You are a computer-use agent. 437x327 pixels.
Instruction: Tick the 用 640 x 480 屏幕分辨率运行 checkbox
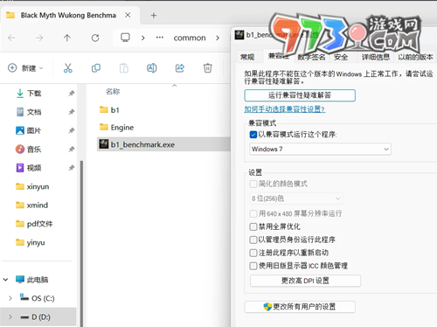(253, 213)
